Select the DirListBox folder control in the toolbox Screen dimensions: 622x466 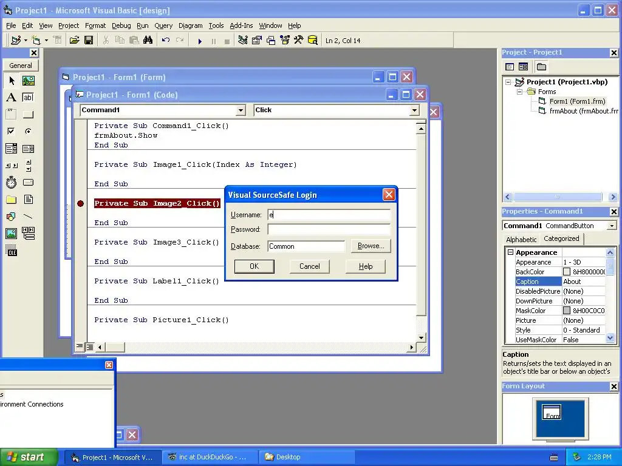click(x=12, y=199)
